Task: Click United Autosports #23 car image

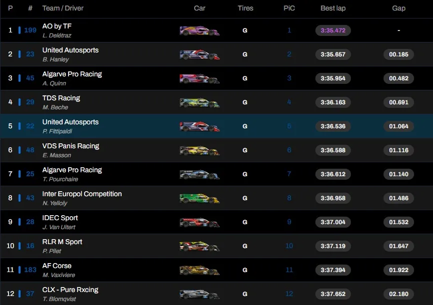Action: pos(199,54)
